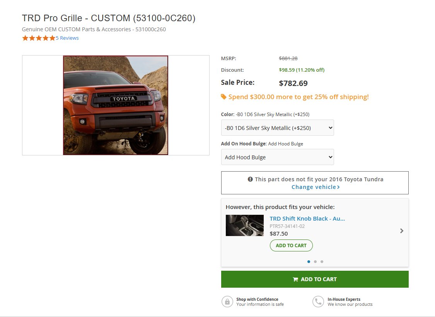Add TRD Shift Knob to cart
Image resolution: width=435 pixels, height=317 pixels.
point(291,246)
